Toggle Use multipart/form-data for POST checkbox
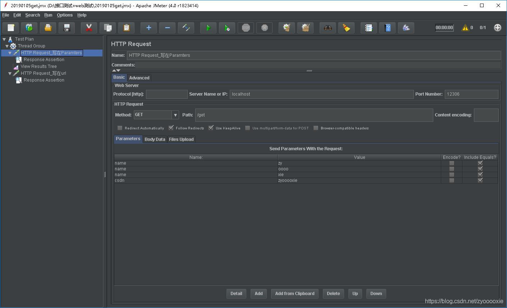 click(248, 128)
